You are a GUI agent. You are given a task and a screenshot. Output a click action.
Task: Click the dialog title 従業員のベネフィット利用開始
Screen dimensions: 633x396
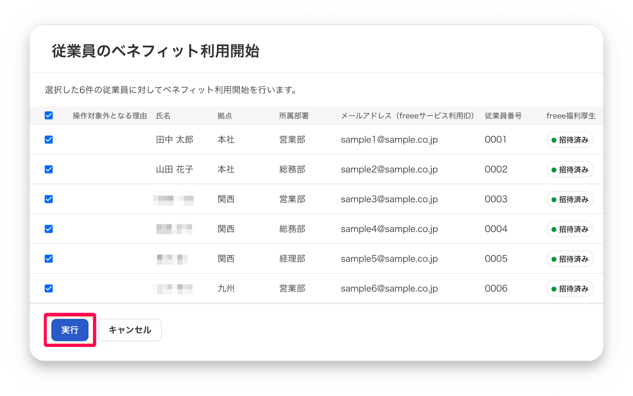(155, 51)
